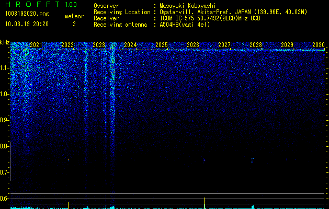Click the HROFFT 1.0.0 title text
Image resolution: width=329 pixels, height=209 pixels.
point(41,4)
